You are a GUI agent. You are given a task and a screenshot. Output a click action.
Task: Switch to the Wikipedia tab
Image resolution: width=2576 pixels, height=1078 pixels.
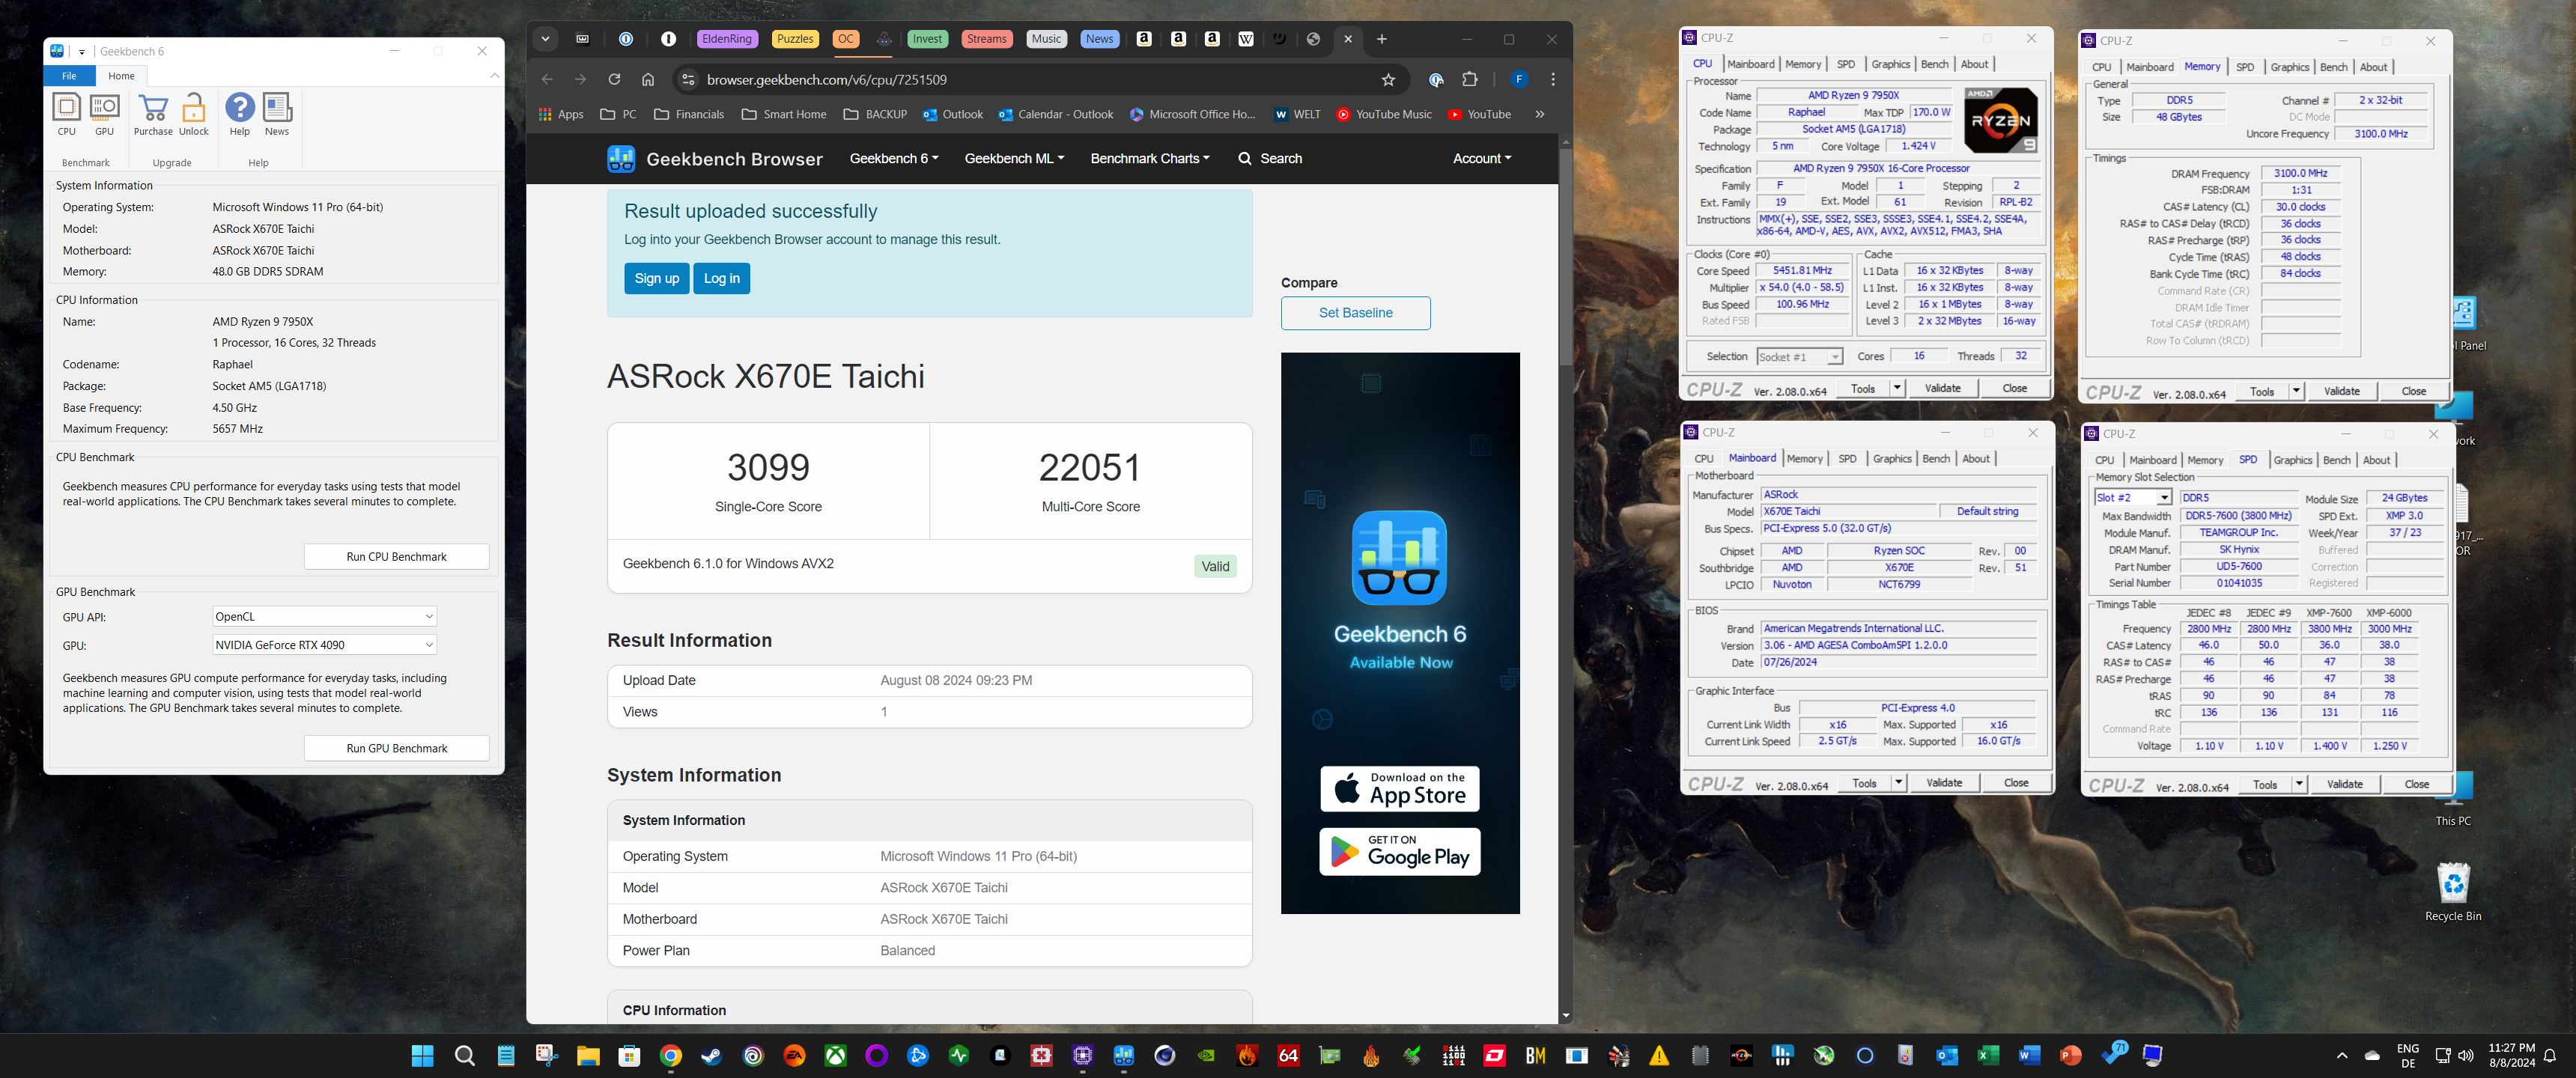pyautogui.click(x=1245, y=39)
